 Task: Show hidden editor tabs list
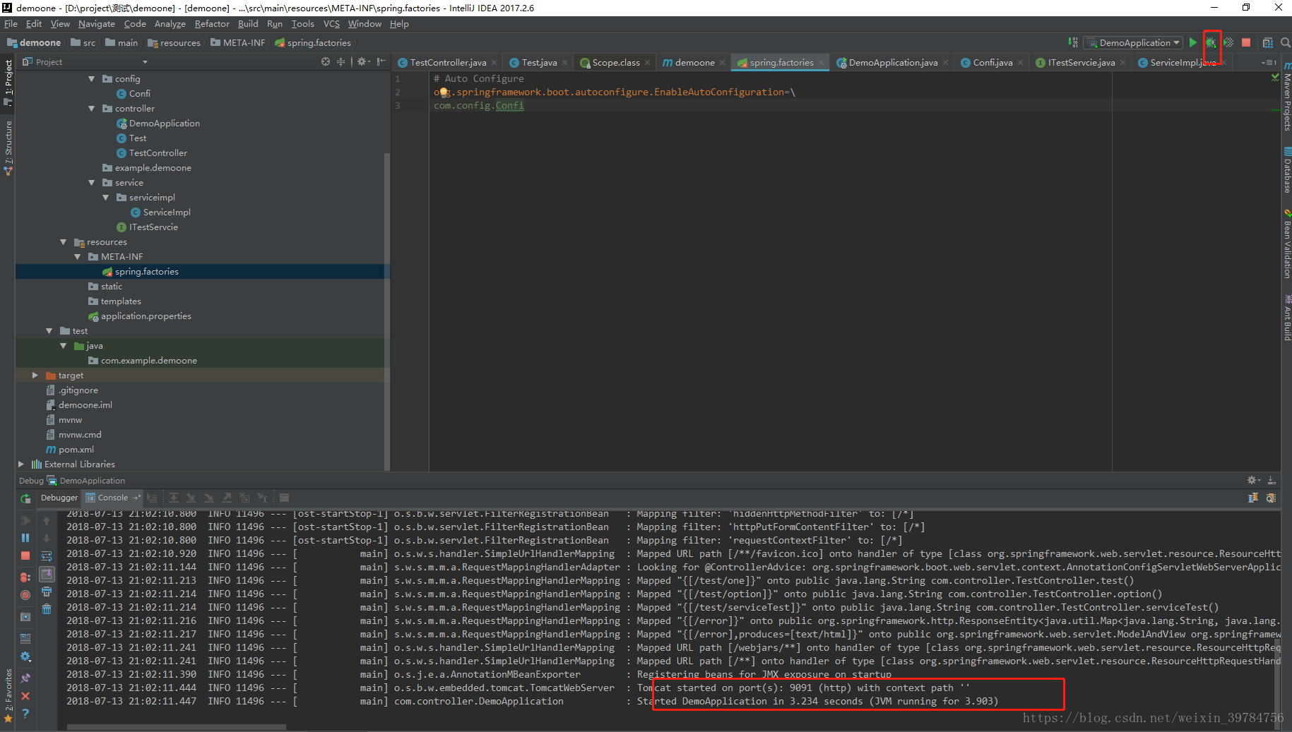click(x=1269, y=63)
